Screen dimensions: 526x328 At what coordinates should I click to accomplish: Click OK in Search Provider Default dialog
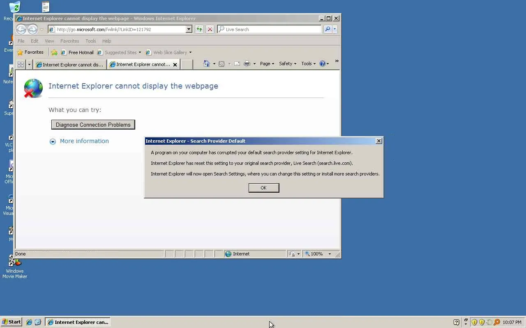264,188
